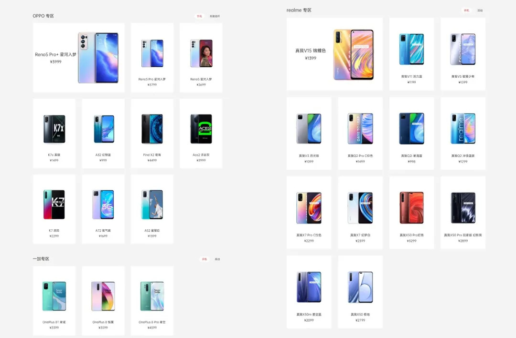Screen dimensions: 516x338
Task: Select 手机 tab in realme 专区
Action: [466, 10]
